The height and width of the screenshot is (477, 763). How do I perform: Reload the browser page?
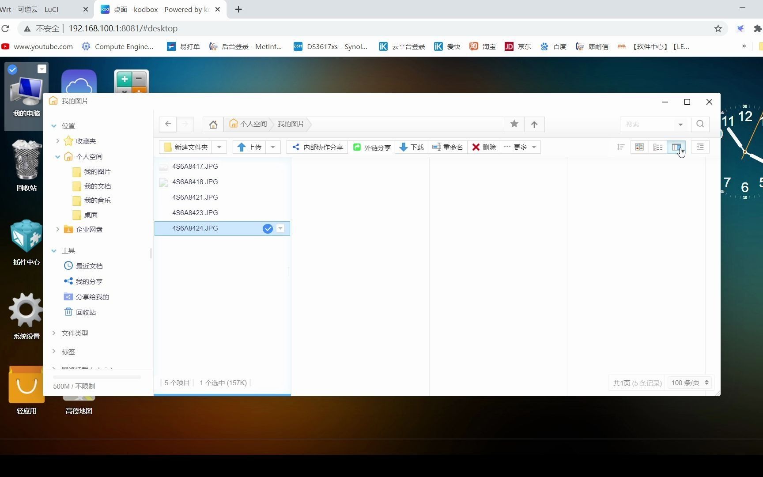tap(5, 29)
